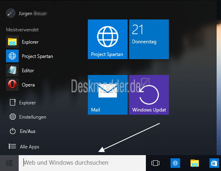Open Editor list label

pyautogui.click(x=28, y=70)
